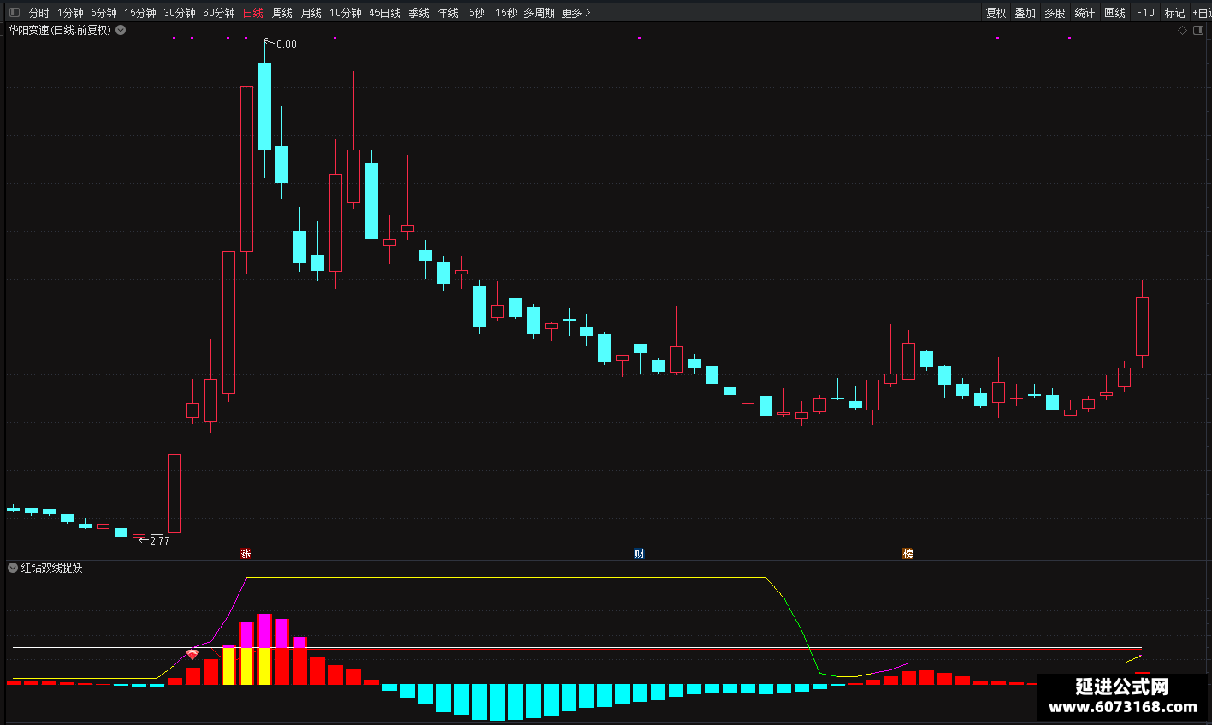
Task: Open the 复权 adjustment option
Action: tap(996, 13)
